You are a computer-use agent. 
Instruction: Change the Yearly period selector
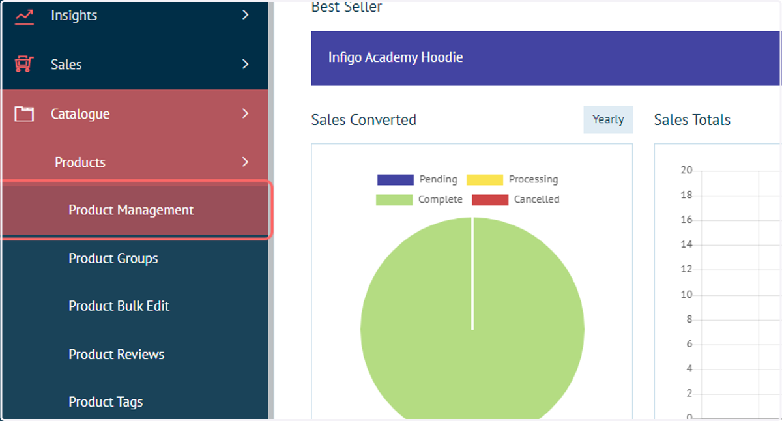click(x=608, y=119)
